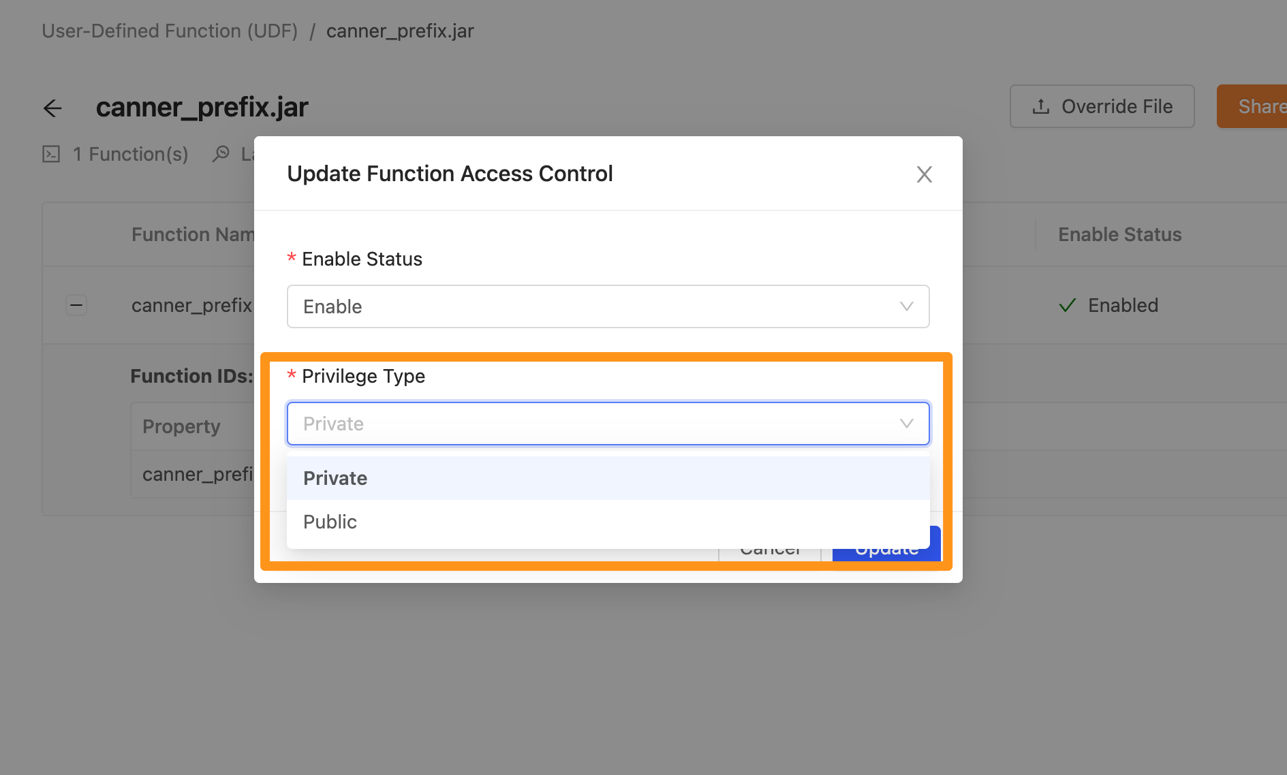Click the Privilege Type select field
Image resolution: width=1287 pixels, height=775 pixels.
point(608,424)
